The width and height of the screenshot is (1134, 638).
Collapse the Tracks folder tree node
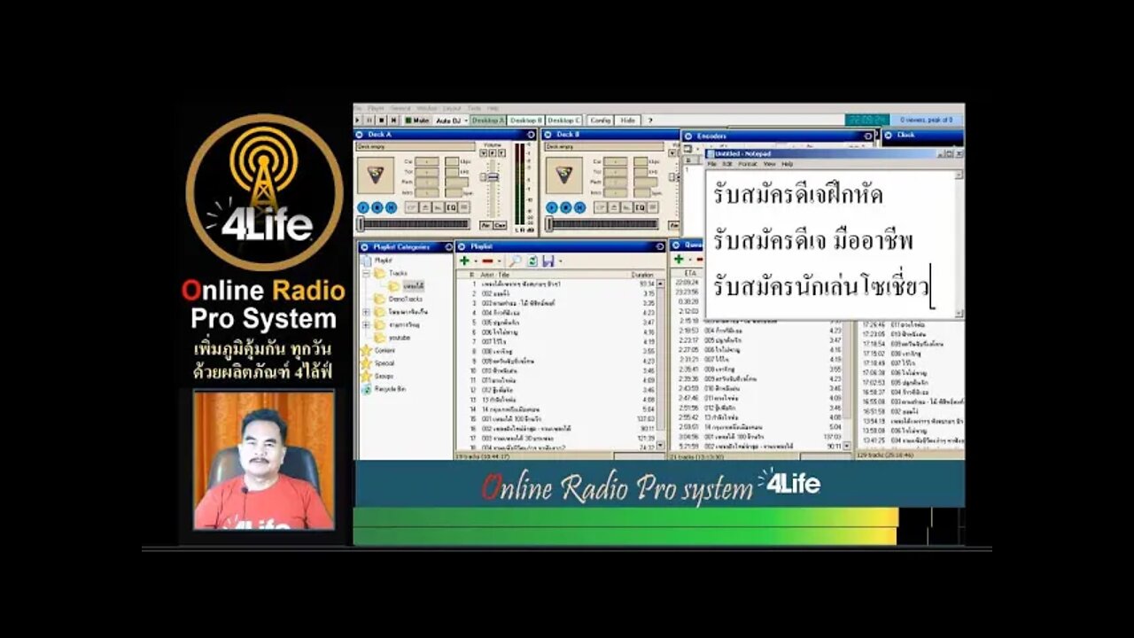tap(366, 273)
